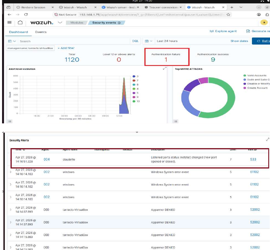This screenshot has width=270, height=250.
Task: Expand the first 14:14:15.869 Apparmor row
Action: click(11, 235)
